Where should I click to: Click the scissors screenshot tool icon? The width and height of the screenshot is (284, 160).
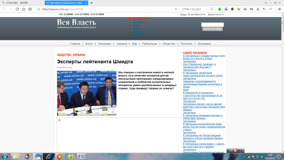(x=245, y=9)
